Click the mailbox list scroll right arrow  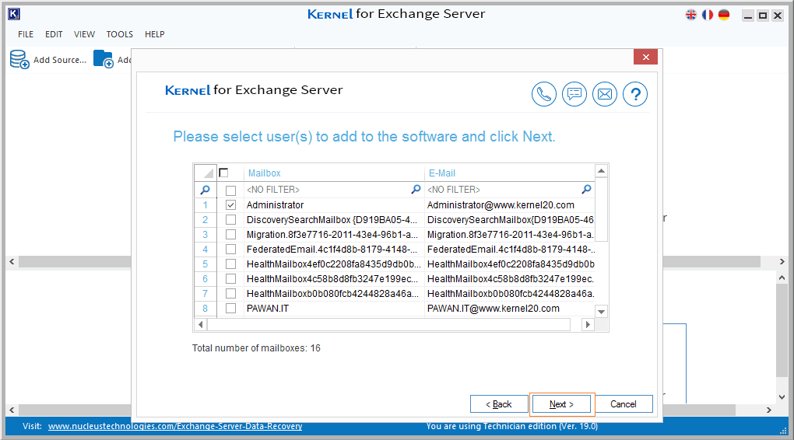588,325
